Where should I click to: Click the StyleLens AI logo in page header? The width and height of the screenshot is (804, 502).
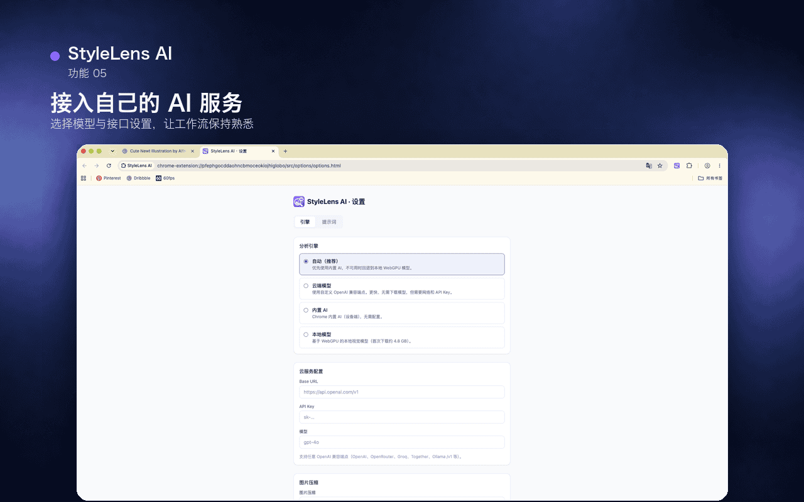299,201
